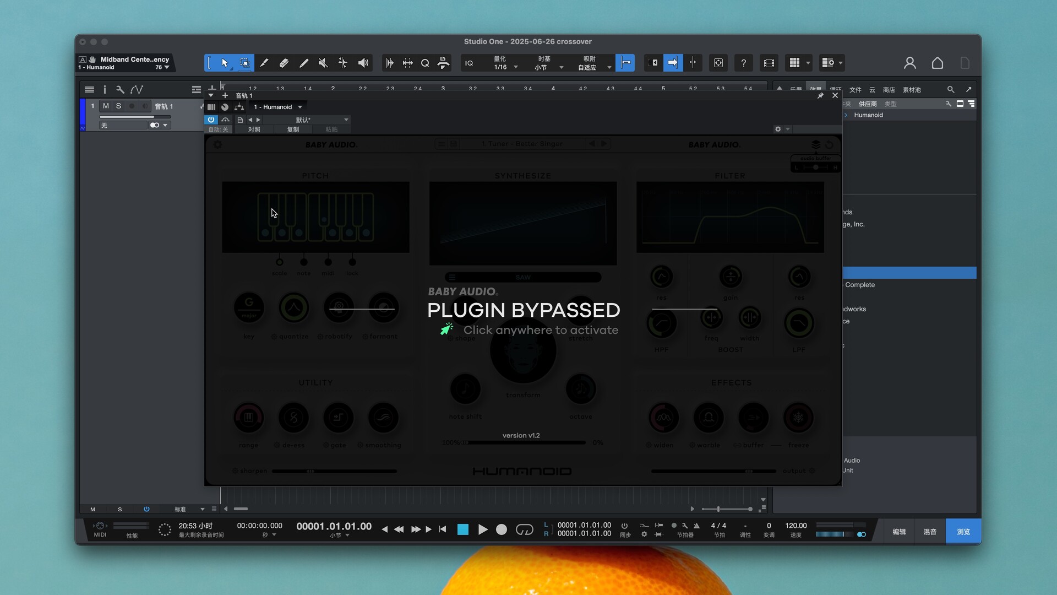This screenshot has height=595, width=1057.
Task: Show automation icon in track header
Action: (x=137, y=89)
